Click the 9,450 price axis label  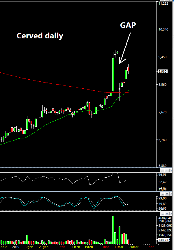(162, 57)
